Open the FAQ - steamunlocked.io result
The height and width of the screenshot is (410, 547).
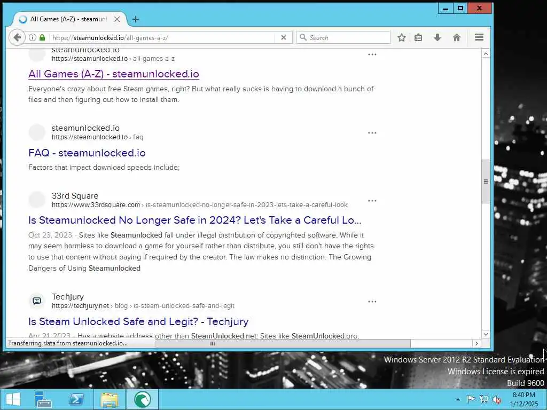pos(87,153)
